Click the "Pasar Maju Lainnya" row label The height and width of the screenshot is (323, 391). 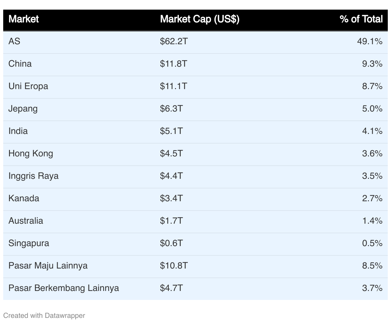click(x=48, y=266)
